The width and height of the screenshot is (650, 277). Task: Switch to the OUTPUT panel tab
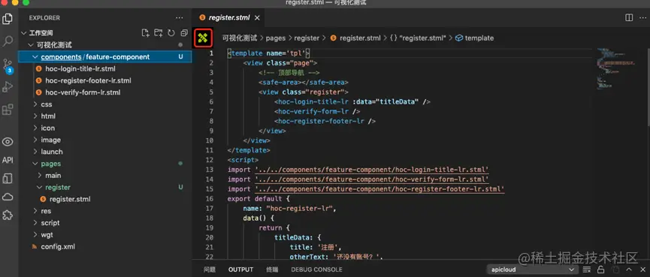click(241, 269)
